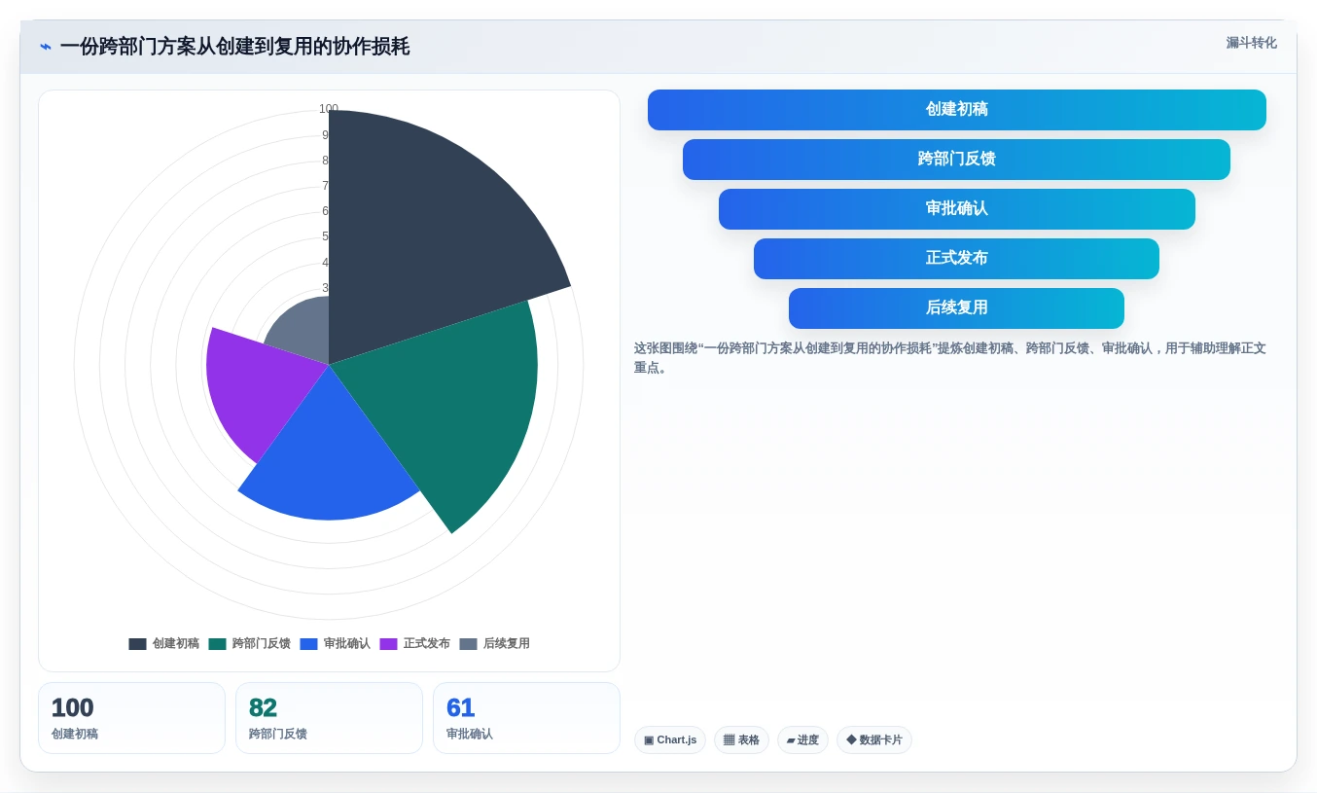Select the 审批确认 funnel bar

[957, 209]
